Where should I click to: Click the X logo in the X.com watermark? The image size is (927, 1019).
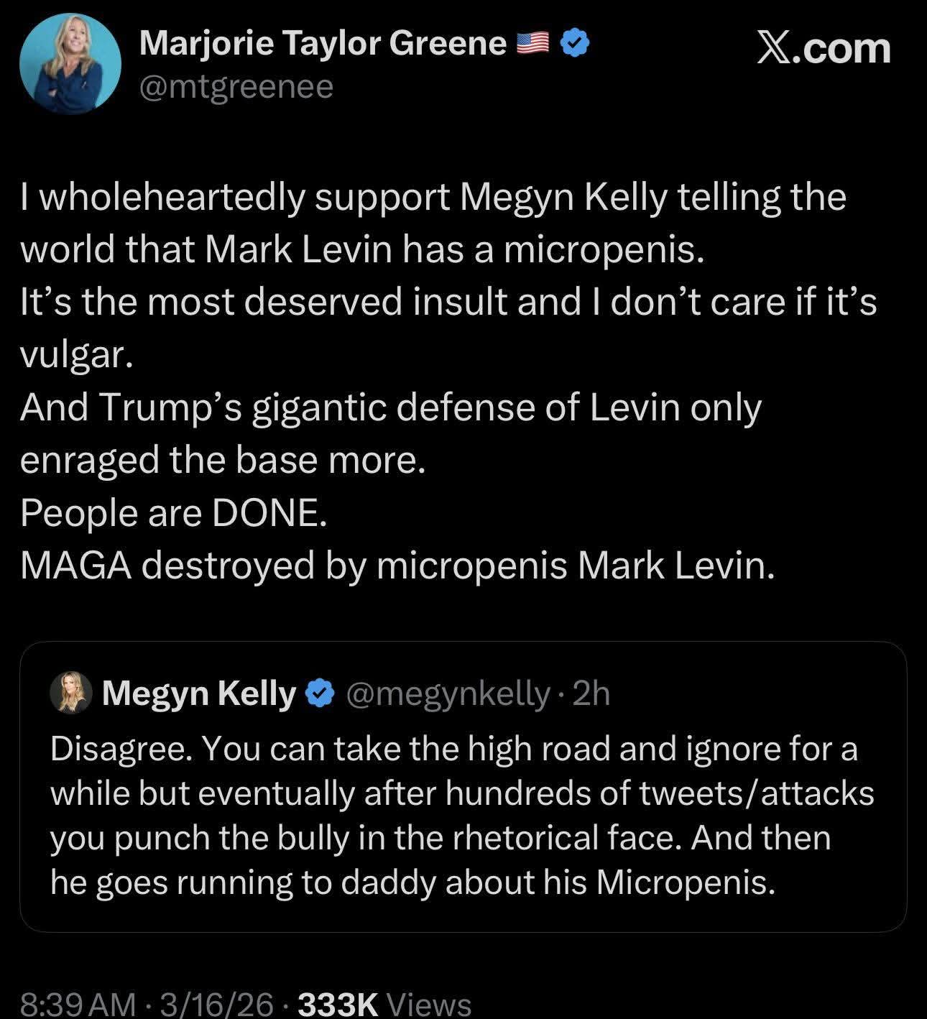(x=774, y=49)
